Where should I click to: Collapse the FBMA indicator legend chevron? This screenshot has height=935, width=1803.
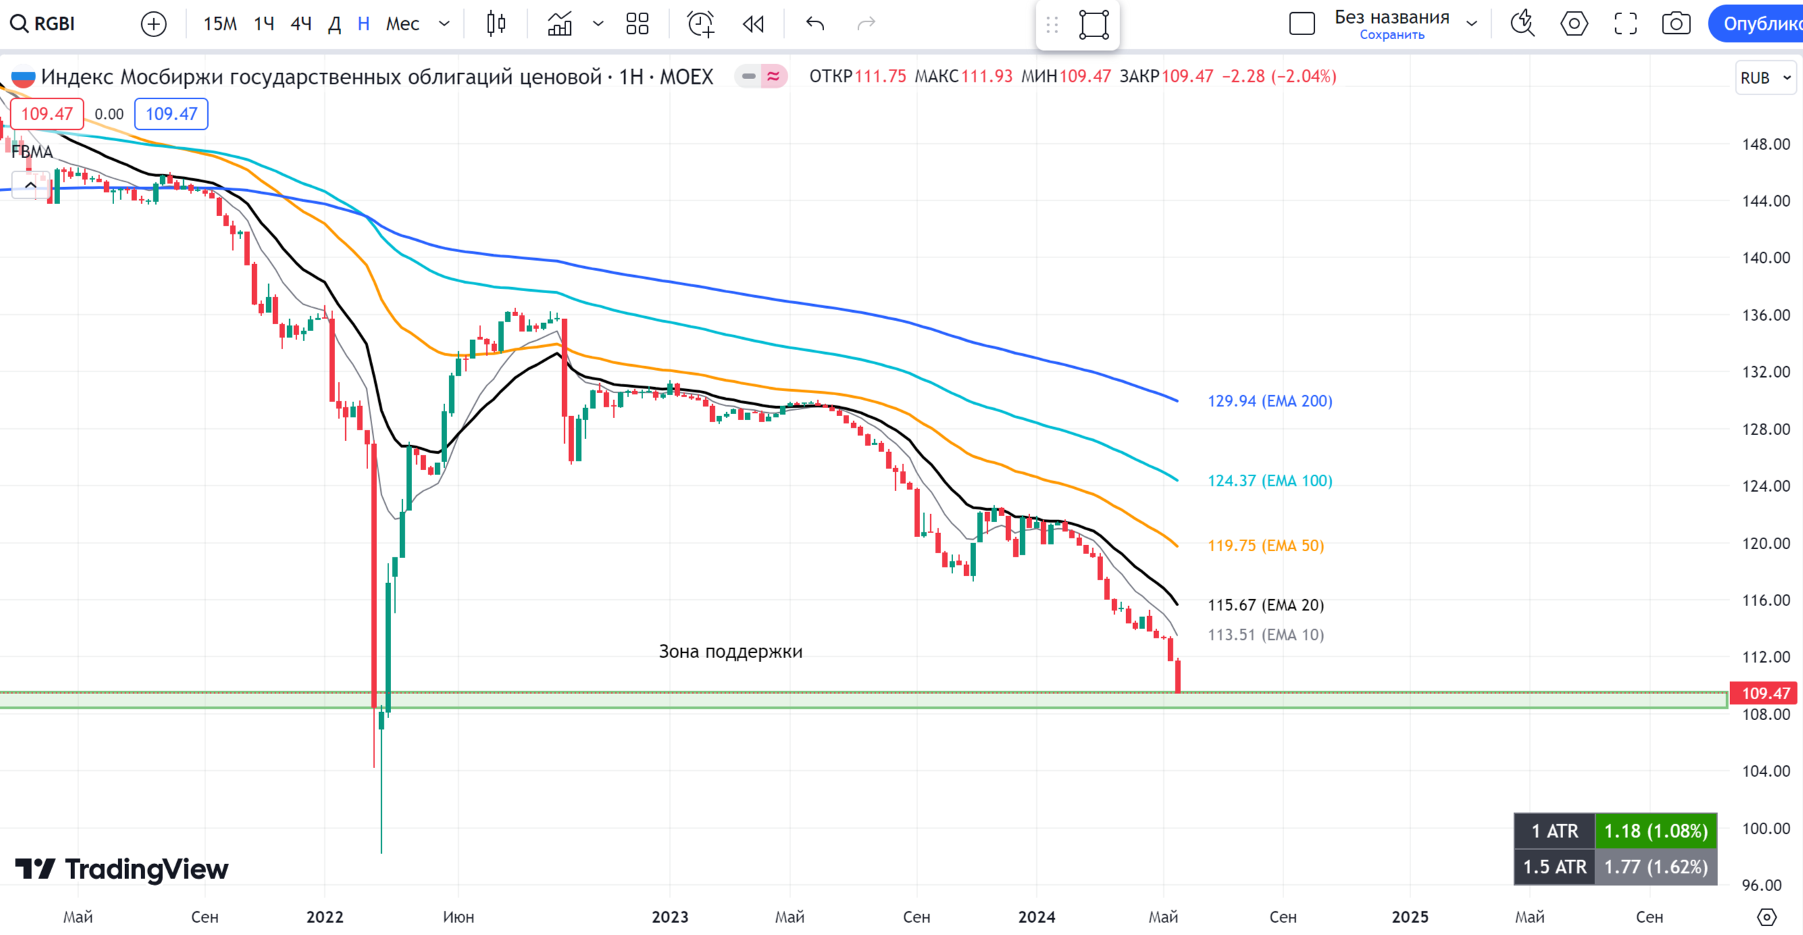(x=31, y=186)
